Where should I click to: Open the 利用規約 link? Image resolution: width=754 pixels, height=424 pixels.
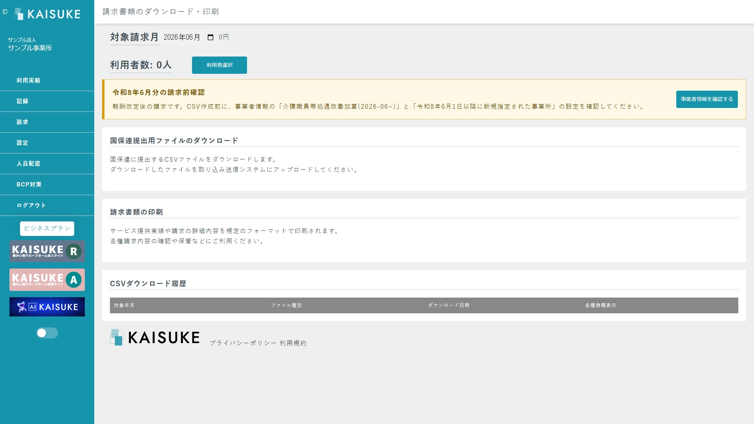tap(293, 343)
